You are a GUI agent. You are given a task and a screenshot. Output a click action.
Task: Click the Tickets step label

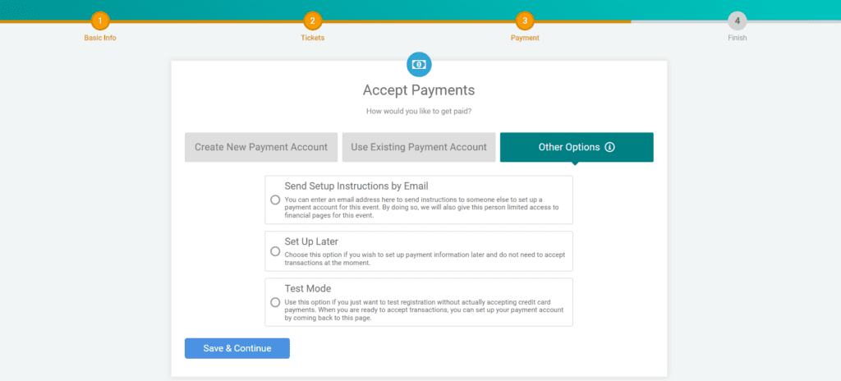point(312,38)
